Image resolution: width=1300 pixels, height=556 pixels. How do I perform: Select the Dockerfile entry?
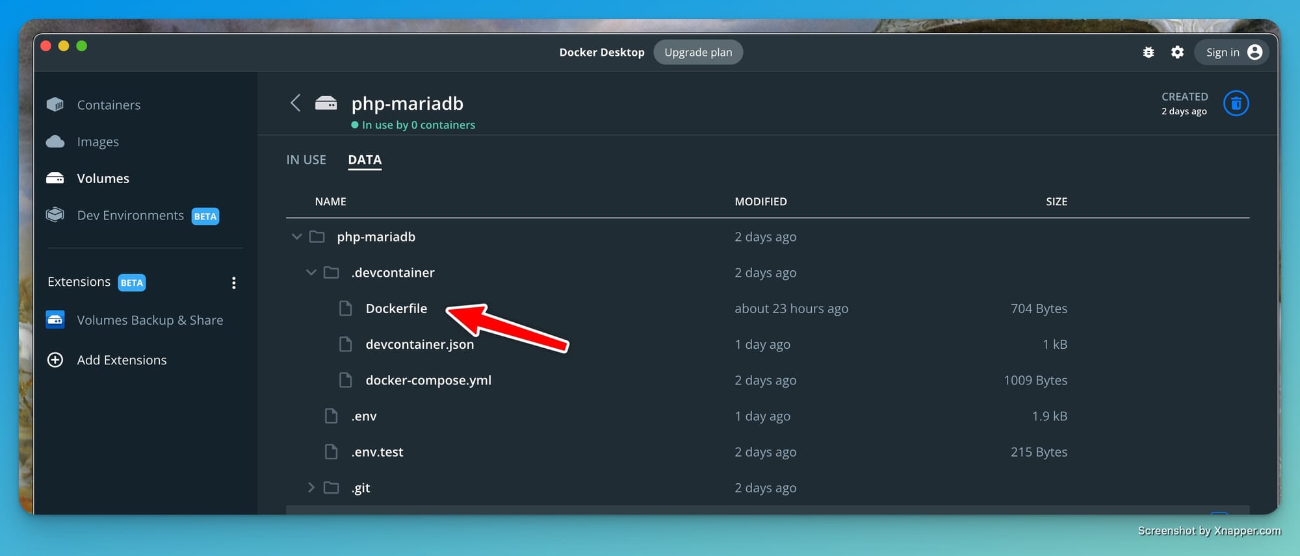396,309
